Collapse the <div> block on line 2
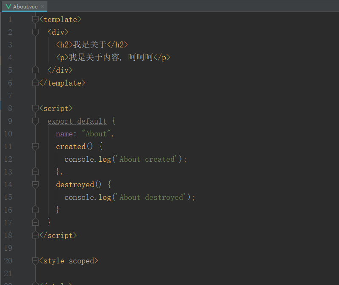The width and height of the screenshot is (339, 285). tap(35, 32)
